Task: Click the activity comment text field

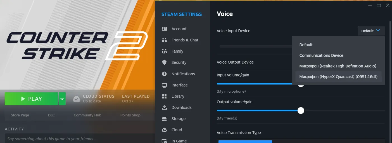Action: [80, 139]
